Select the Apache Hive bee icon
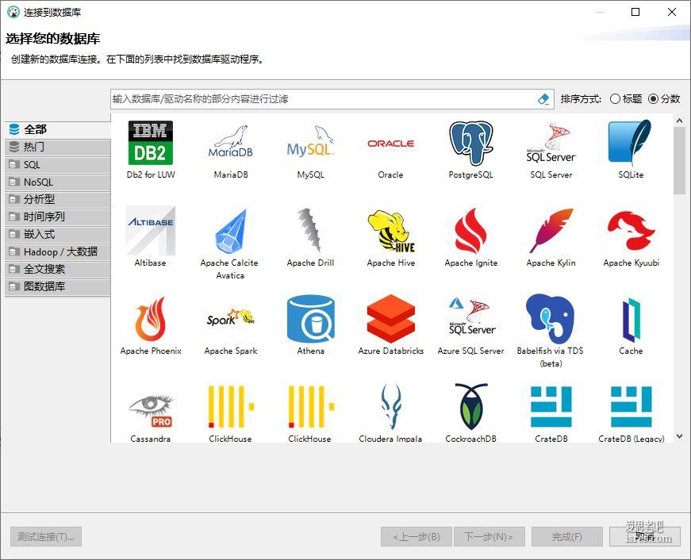691x560 pixels. click(390, 231)
